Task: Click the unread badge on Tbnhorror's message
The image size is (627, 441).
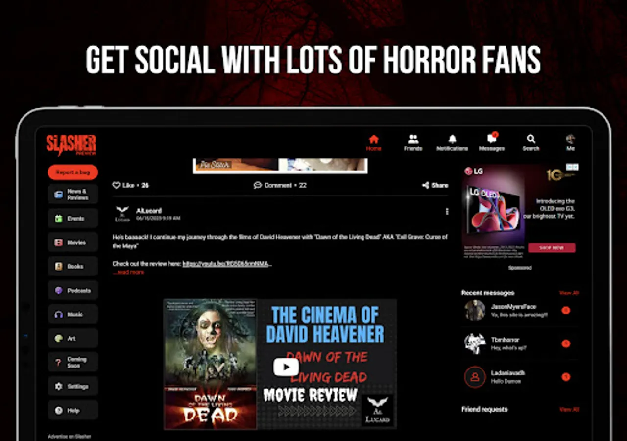Action: [x=566, y=343]
